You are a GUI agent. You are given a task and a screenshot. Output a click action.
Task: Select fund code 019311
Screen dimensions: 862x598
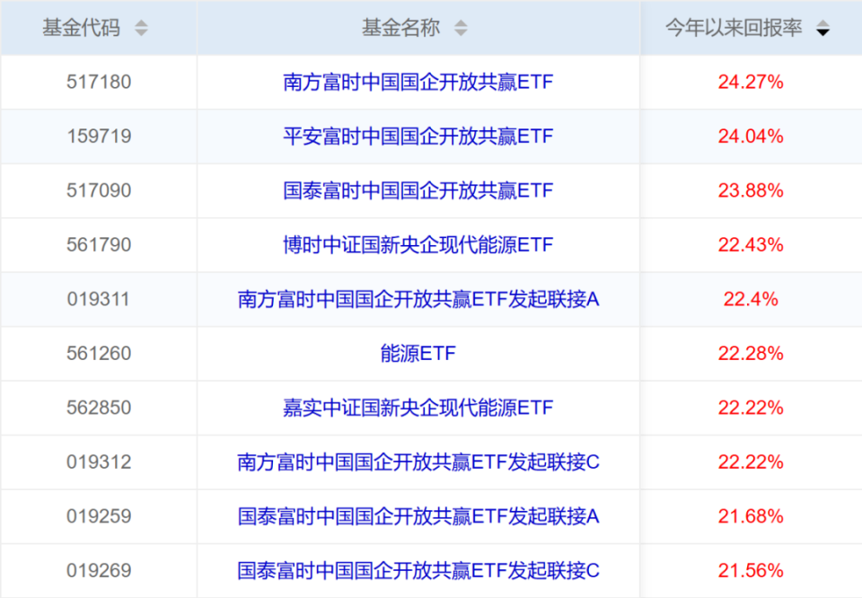tap(99, 300)
